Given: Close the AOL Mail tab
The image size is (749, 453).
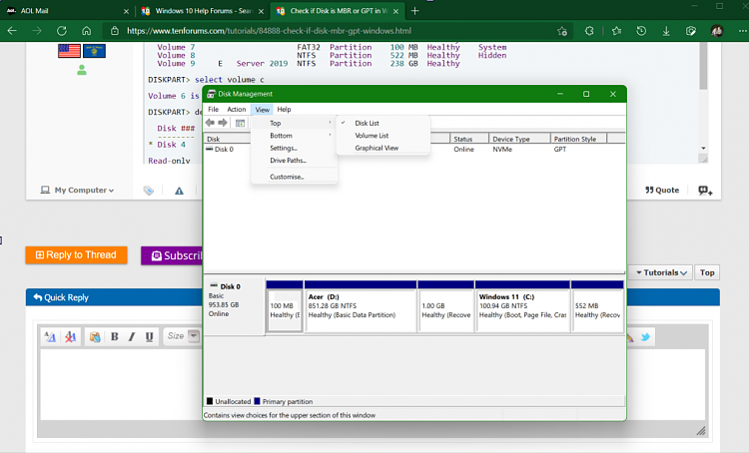Looking at the screenshot, I should tap(126, 11).
